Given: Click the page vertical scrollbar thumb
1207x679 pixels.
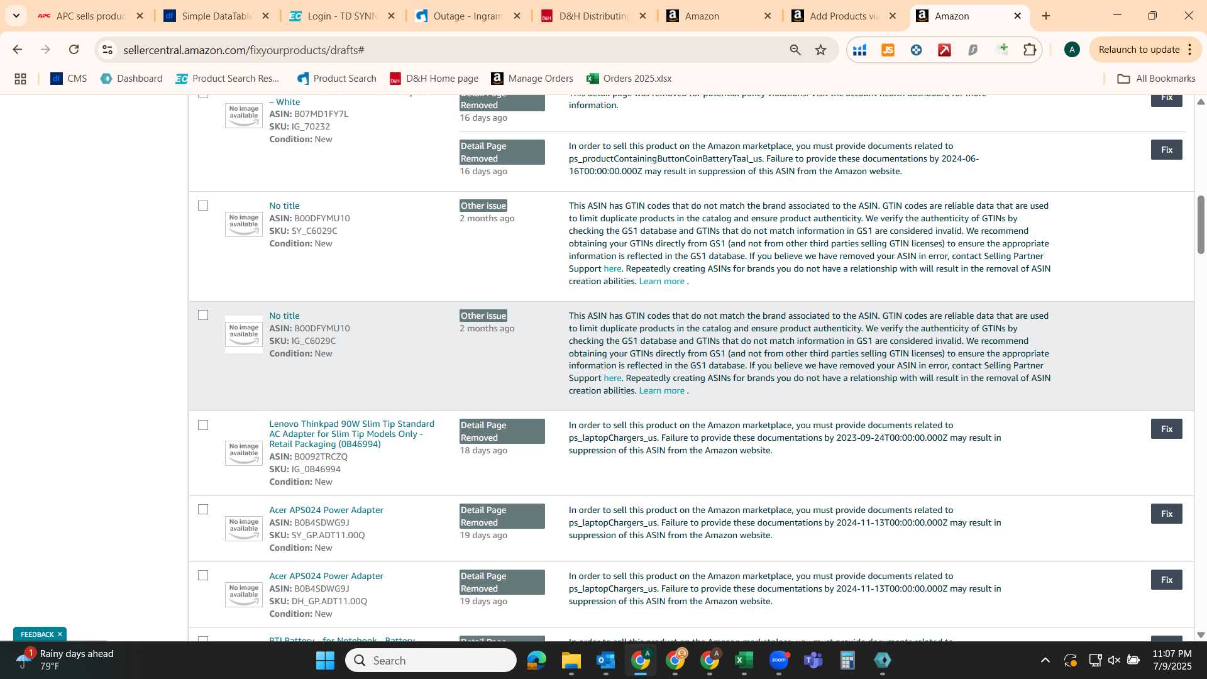Looking at the screenshot, I should pos(1201,224).
